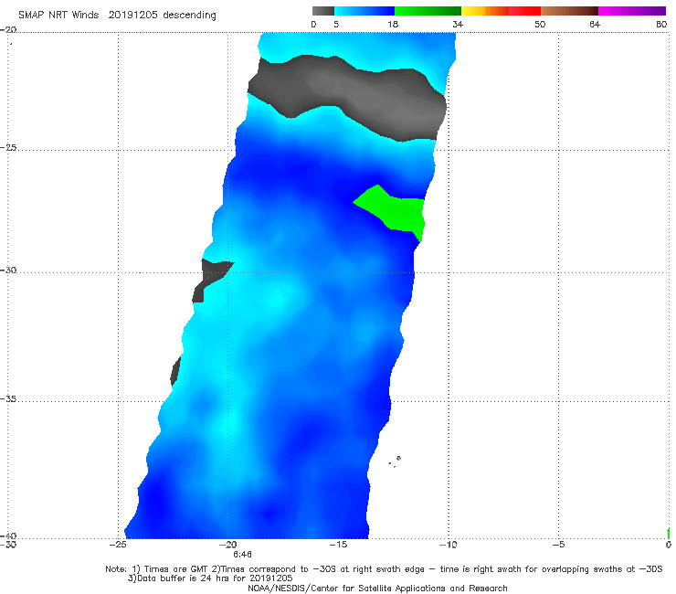Click the latitude axis label "-35"
The width and height of the screenshot is (676, 594).
(8, 399)
